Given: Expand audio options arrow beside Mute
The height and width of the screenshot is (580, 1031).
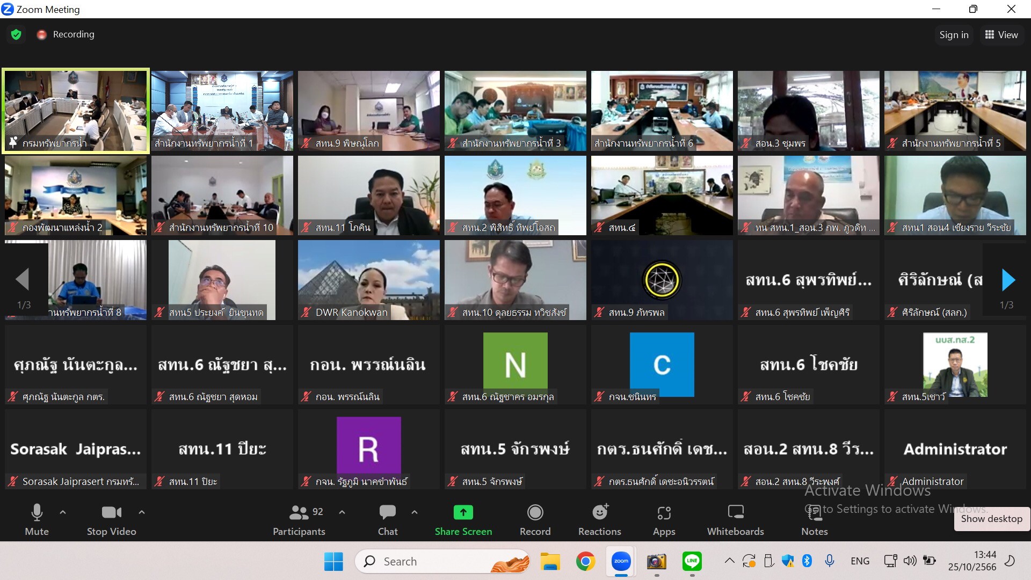Looking at the screenshot, I should pyautogui.click(x=63, y=512).
